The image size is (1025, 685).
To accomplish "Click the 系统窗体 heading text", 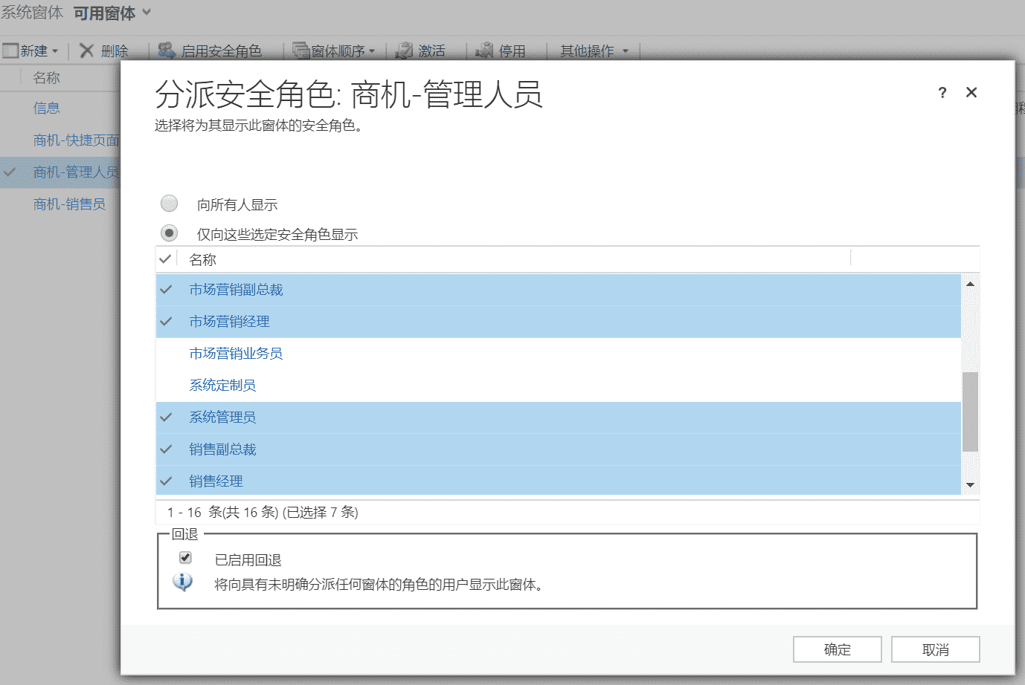I will 32,13.
